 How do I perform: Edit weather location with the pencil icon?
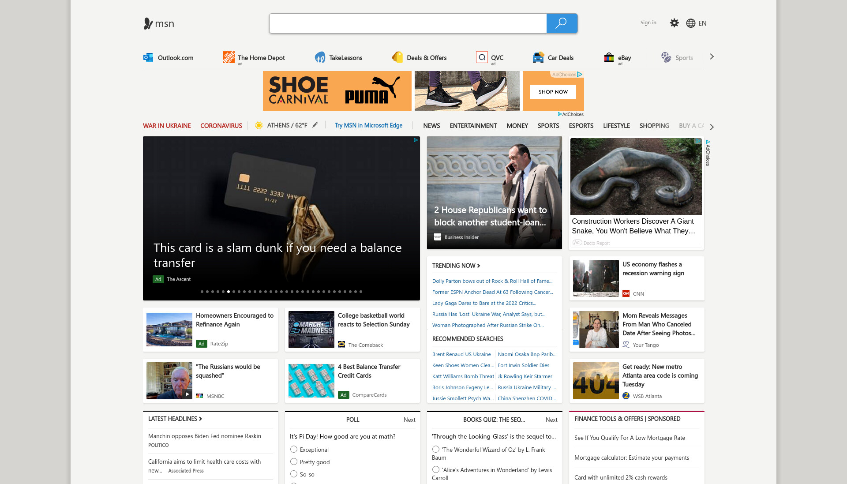[x=315, y=125]
